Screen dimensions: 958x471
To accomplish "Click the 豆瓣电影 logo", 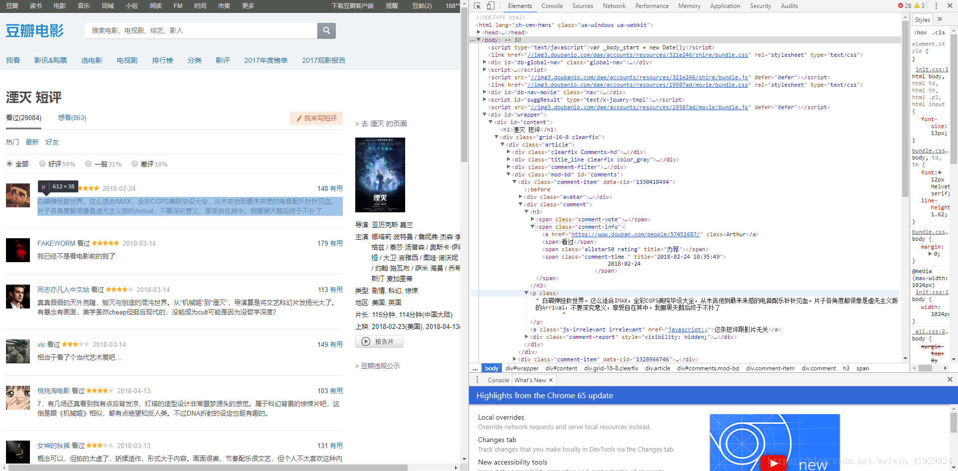I will [x=35, y=31].
